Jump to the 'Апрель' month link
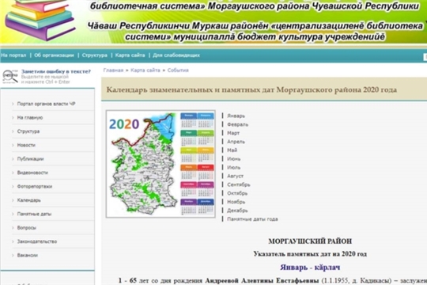Viewport: 427px width, 285px height. point(236,142)
